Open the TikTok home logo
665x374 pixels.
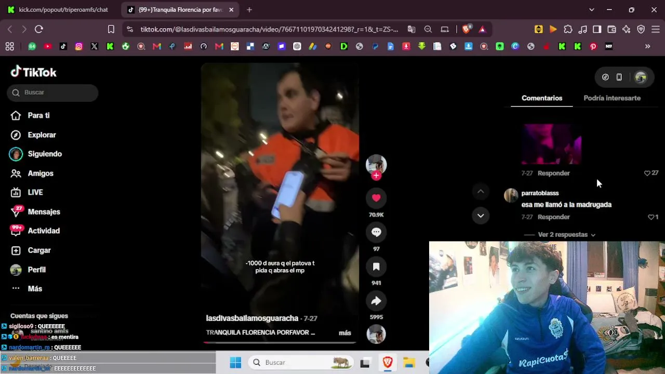point(34,72)
